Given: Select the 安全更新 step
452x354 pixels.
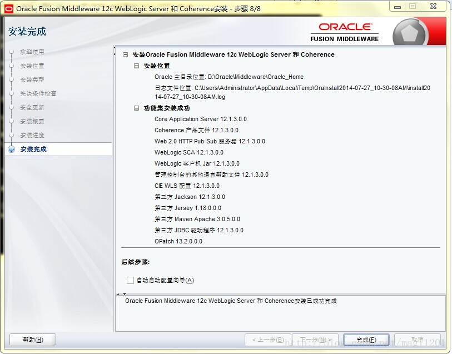Looking at the screenshot, I should [x=32, y=107].
